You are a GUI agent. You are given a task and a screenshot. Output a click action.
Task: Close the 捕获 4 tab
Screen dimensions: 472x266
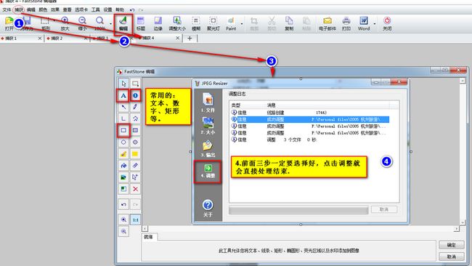[178, 39]
